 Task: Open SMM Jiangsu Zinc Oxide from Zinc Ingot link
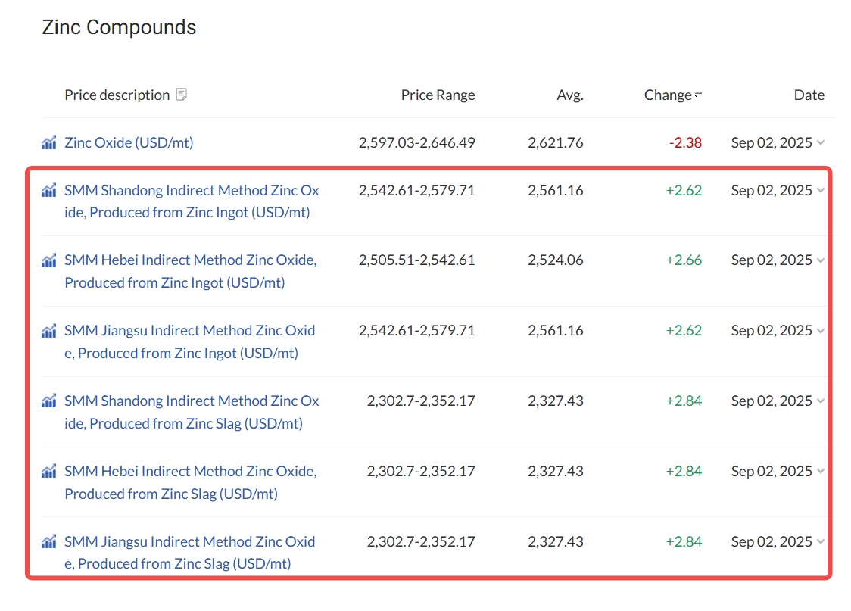pyautogui.click(x=190, y=342)
